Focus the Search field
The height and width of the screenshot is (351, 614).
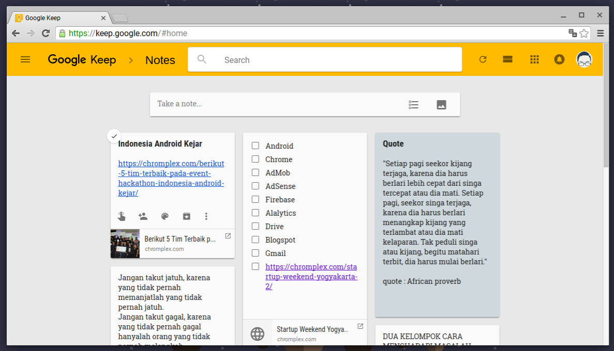(x=325, y=59)
